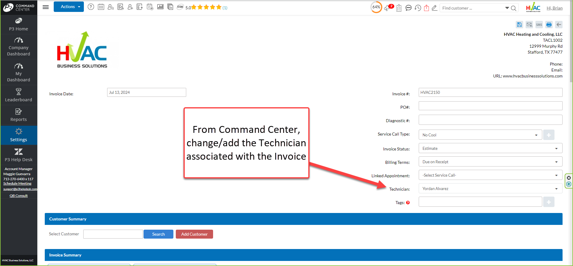Click the add customer person-plus icon
The image size is (573, 266).
[x=130, y=7]
